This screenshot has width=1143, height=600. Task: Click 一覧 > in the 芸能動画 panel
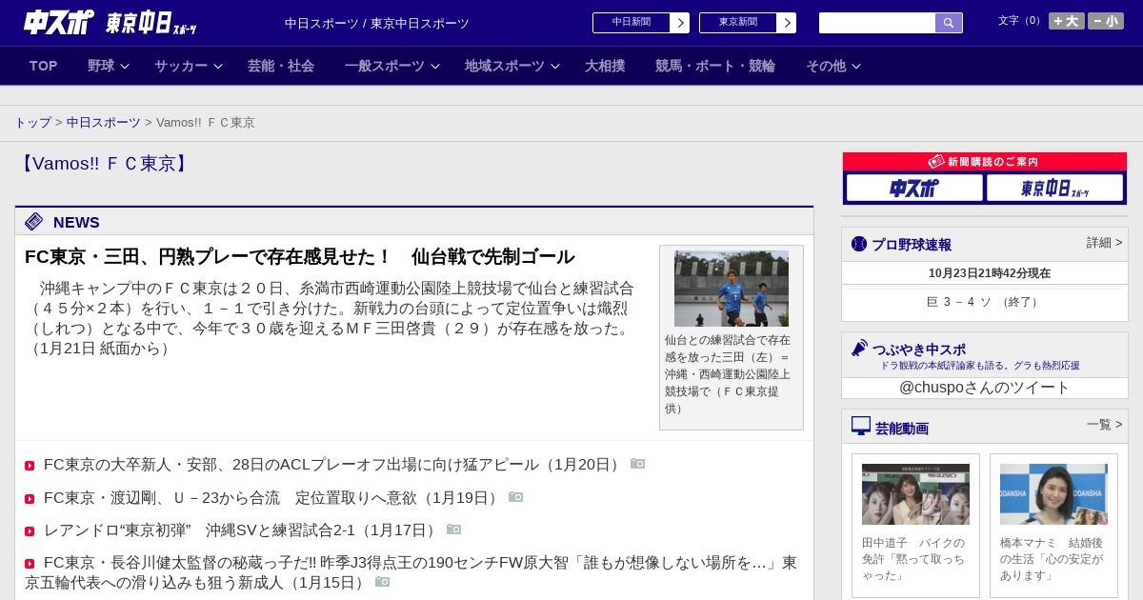[x=1105, y=425]
